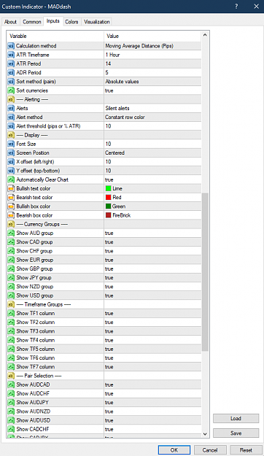Toggle the Show AUD group value
The image size is (264, 456).
pyautogui.click(x=152, y=233)
